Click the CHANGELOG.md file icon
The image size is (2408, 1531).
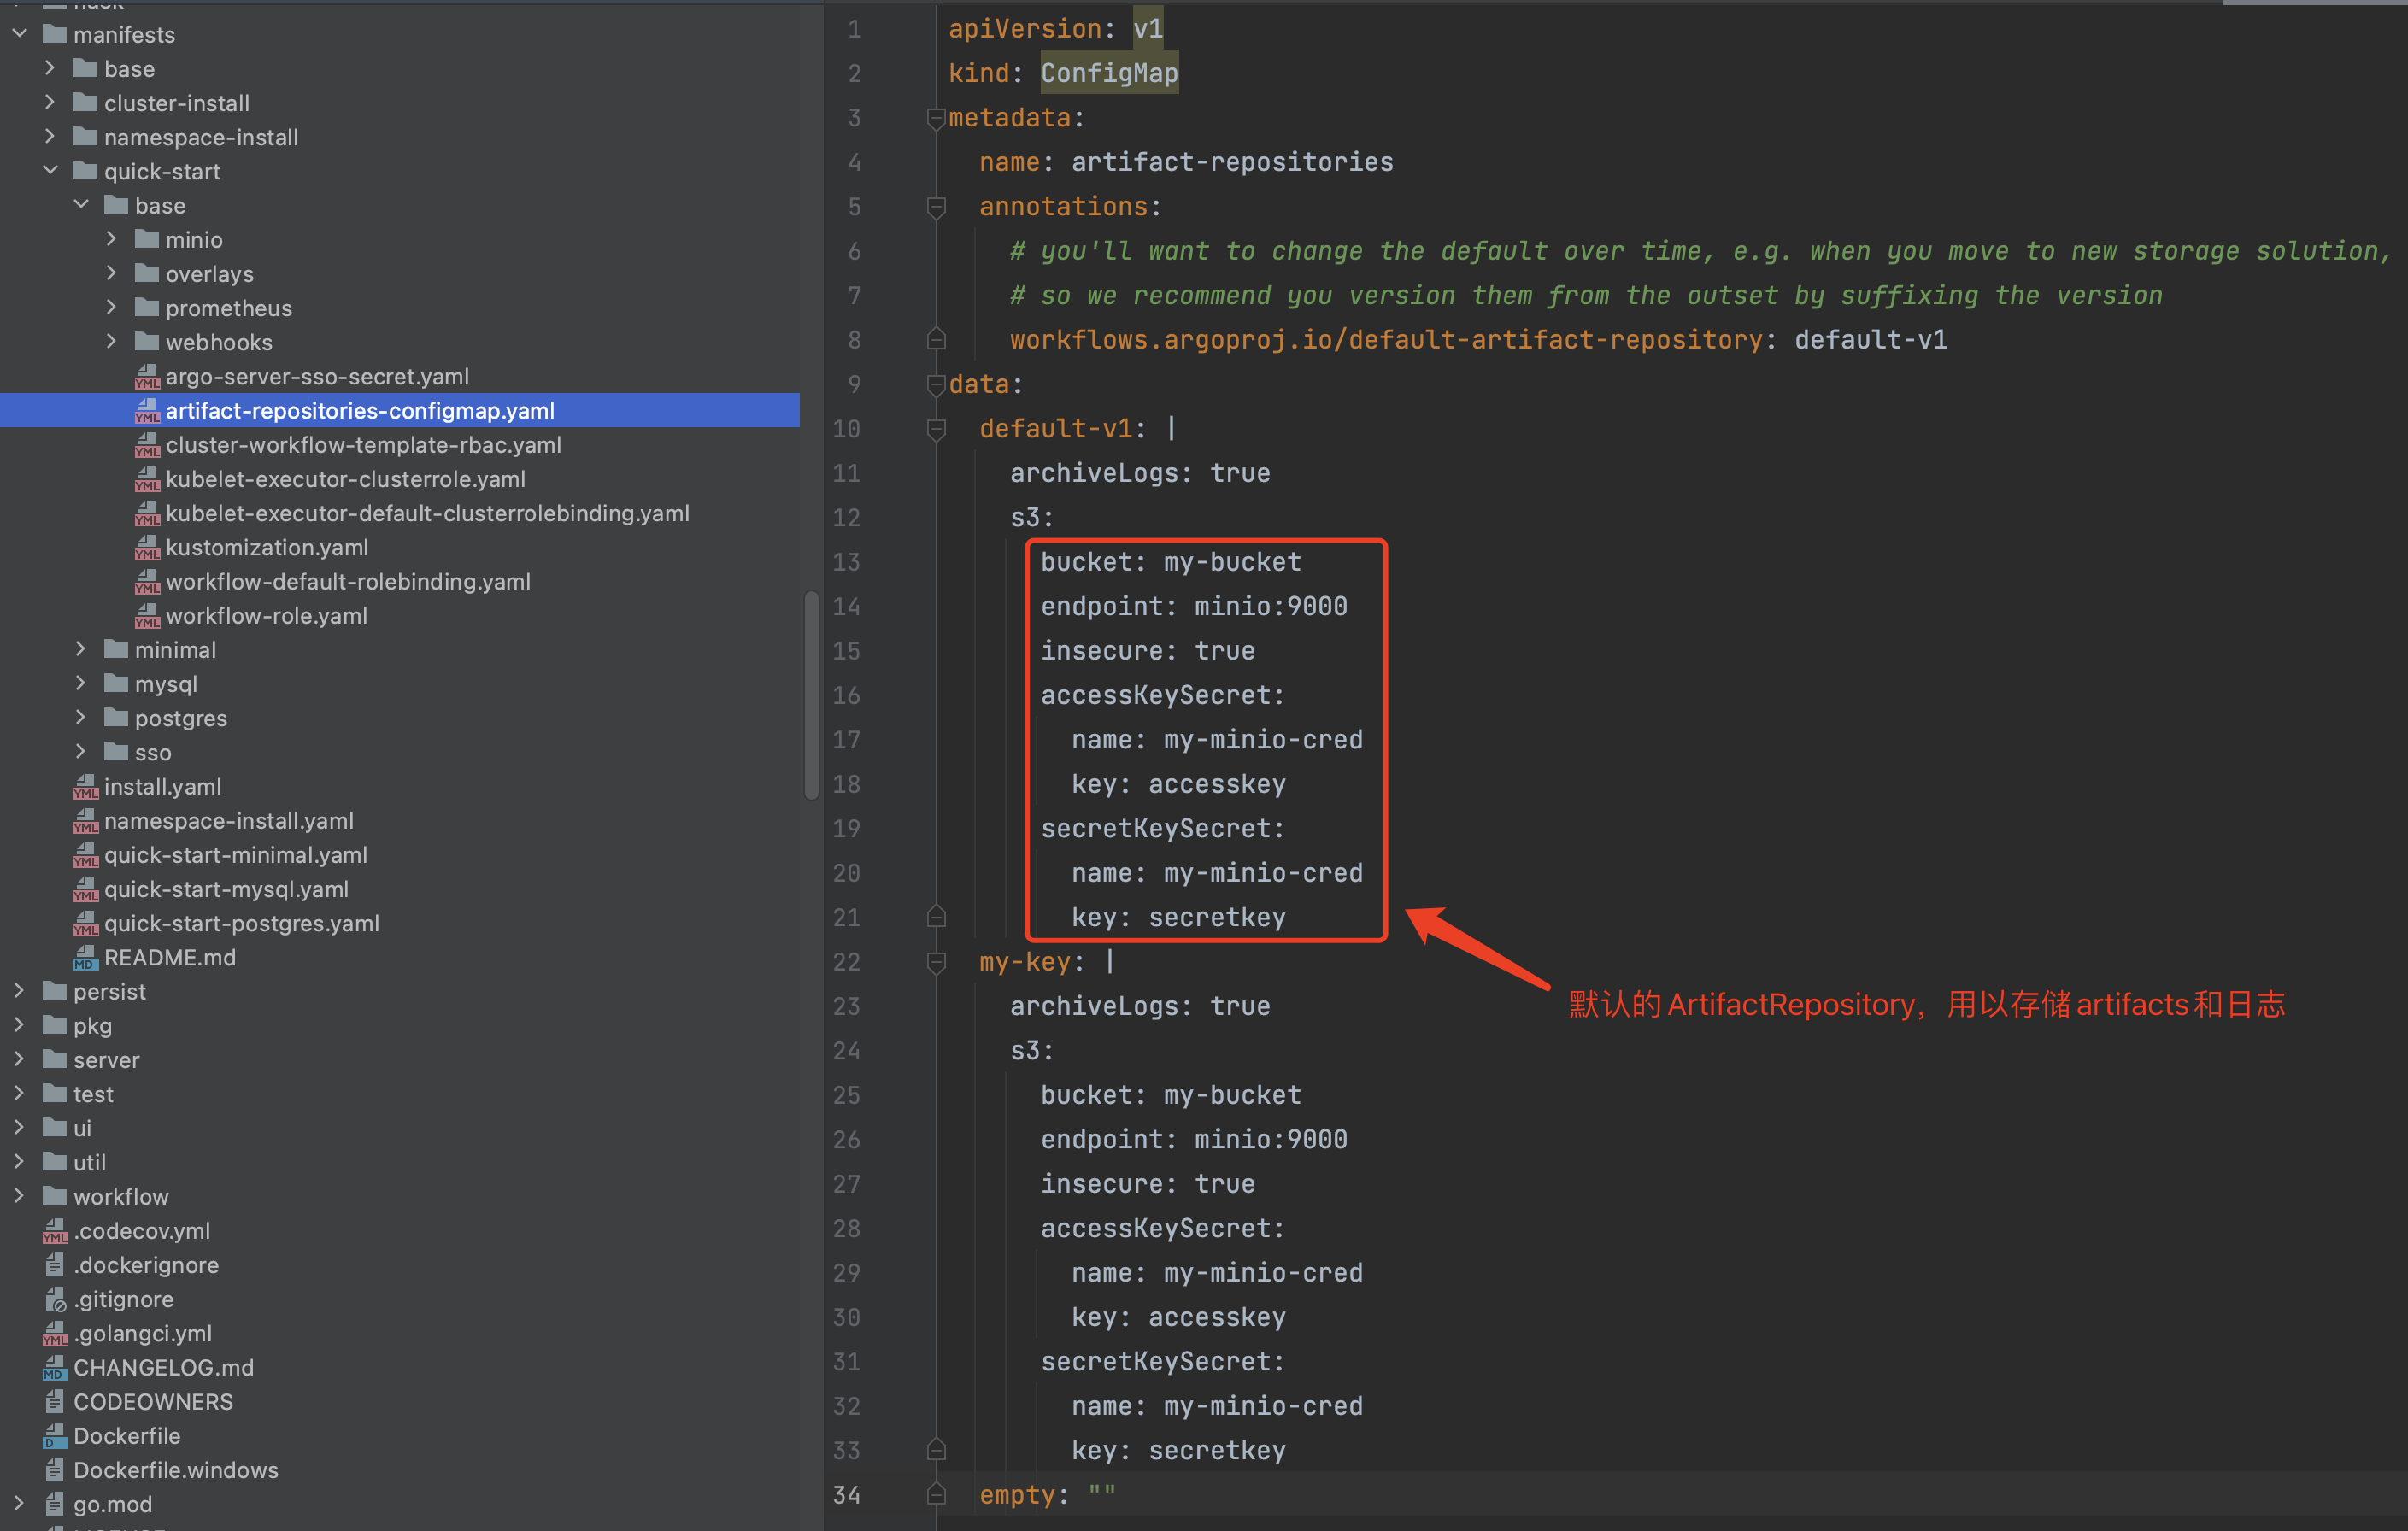coord(55,1368)
